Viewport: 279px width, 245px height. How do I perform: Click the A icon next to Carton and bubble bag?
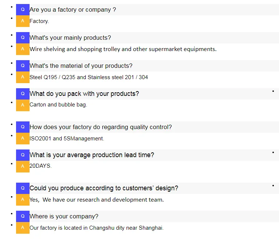(x=23, y=105)
